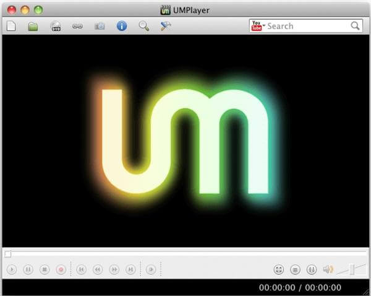Stop playback with the Stop button
Image resolution: width=371 pixels, height=296 pixels.
45,269
